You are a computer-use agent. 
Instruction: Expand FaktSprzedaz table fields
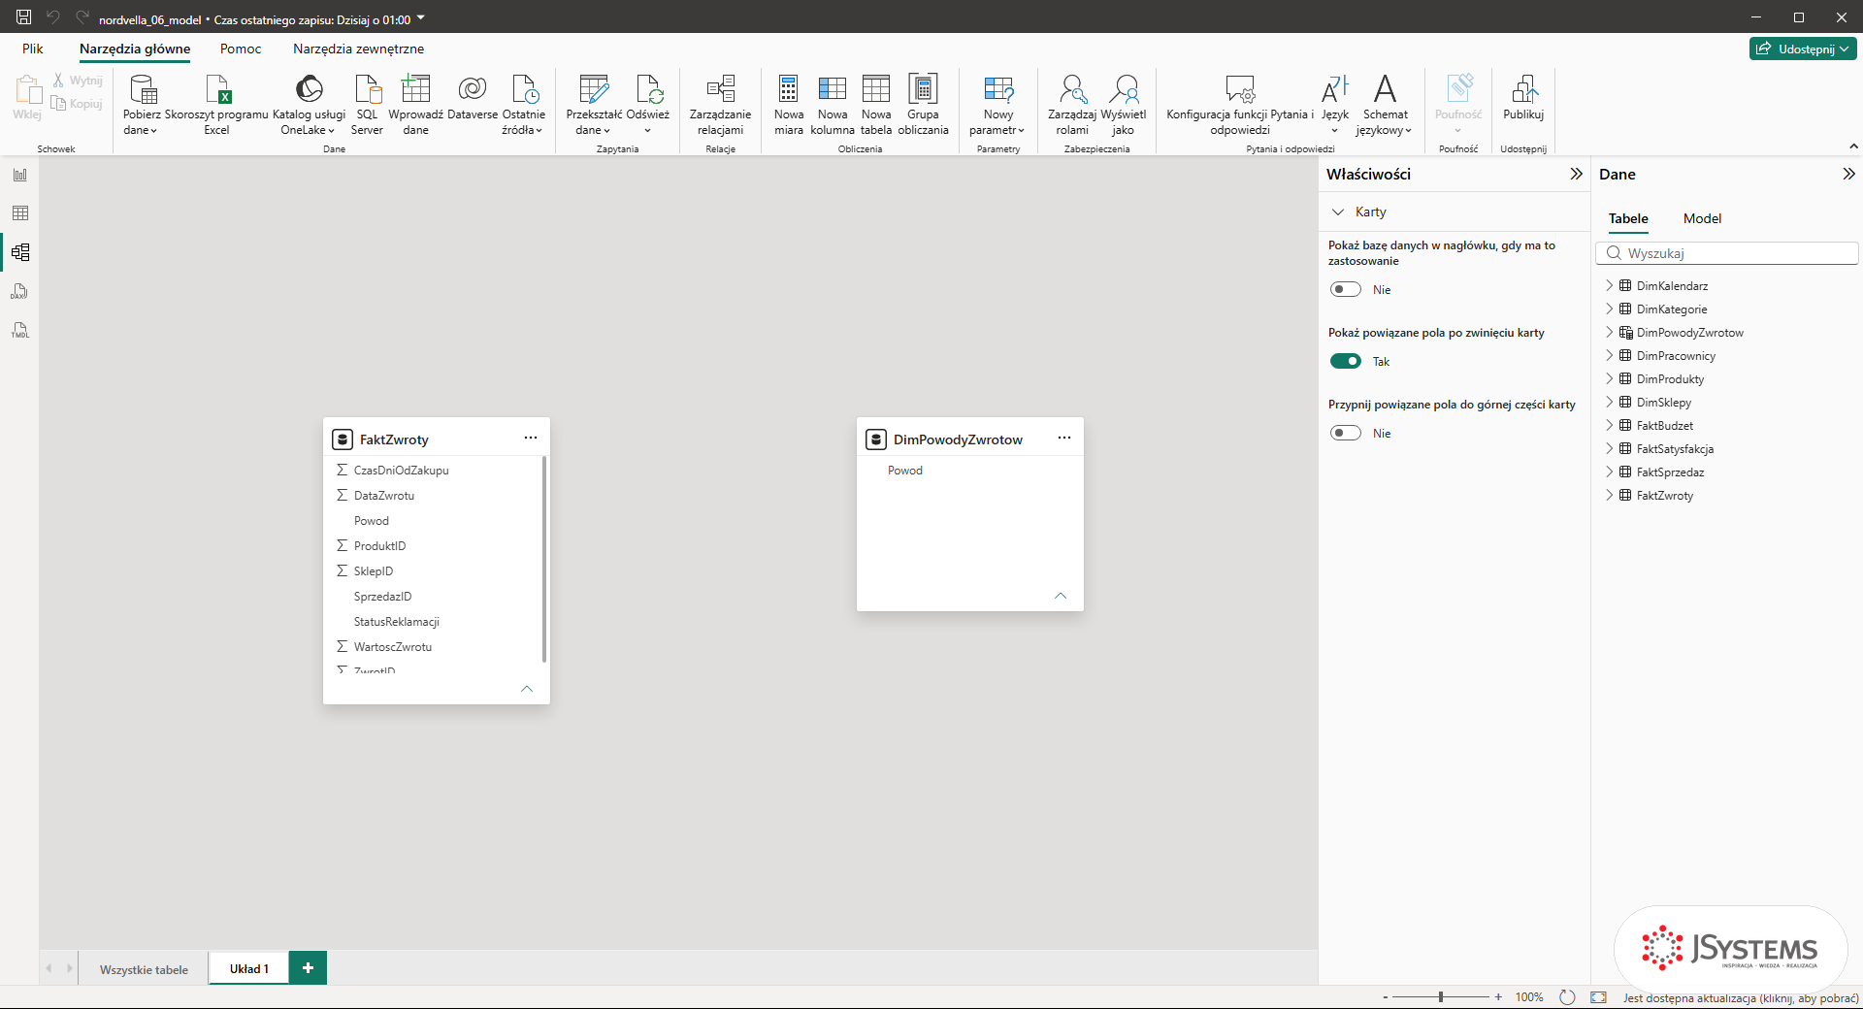[x=1609, y=472]
